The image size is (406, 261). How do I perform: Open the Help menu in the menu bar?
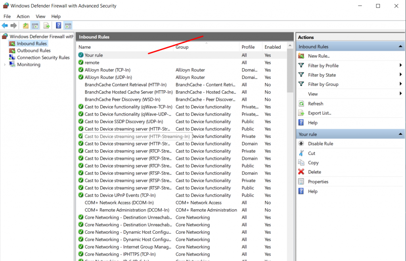pyautogui.click(x=56, y=16)
